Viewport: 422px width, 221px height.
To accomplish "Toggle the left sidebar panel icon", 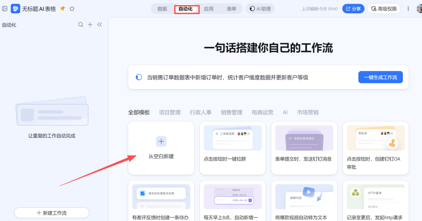I will tap(5, 9).
